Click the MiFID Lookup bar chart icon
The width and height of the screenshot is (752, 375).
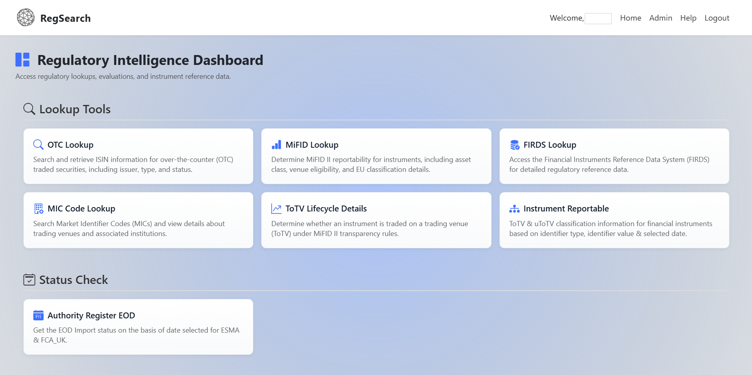tap(276, 145)
